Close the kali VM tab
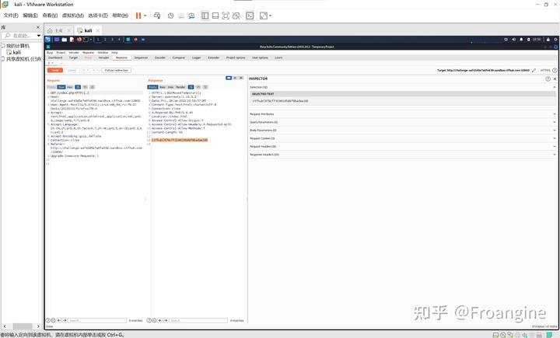Viewport: 560px width, 338px height. (98, 31)
